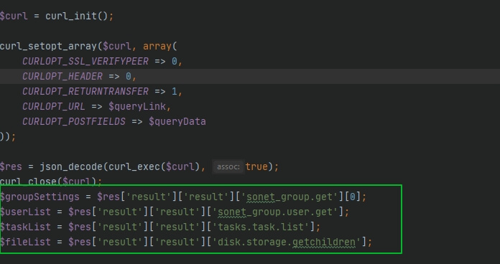Image resolution: width=500 pixels, height=264 pixels.
Task: Click CURLOPT_HEADER constant in highlighted line
Action: 62,77
